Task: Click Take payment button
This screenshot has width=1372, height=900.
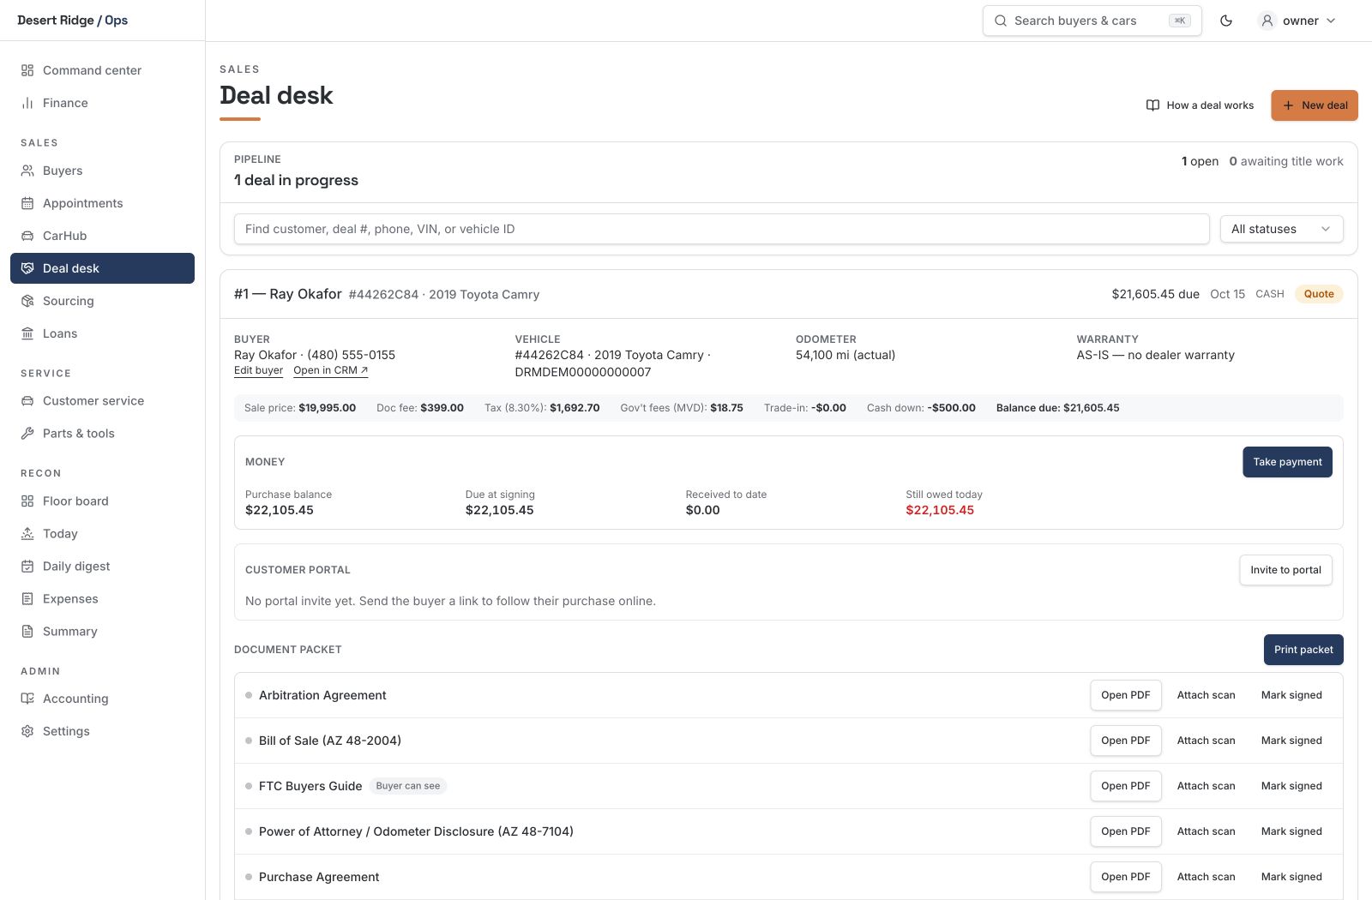Action: tap(1287, 462)
